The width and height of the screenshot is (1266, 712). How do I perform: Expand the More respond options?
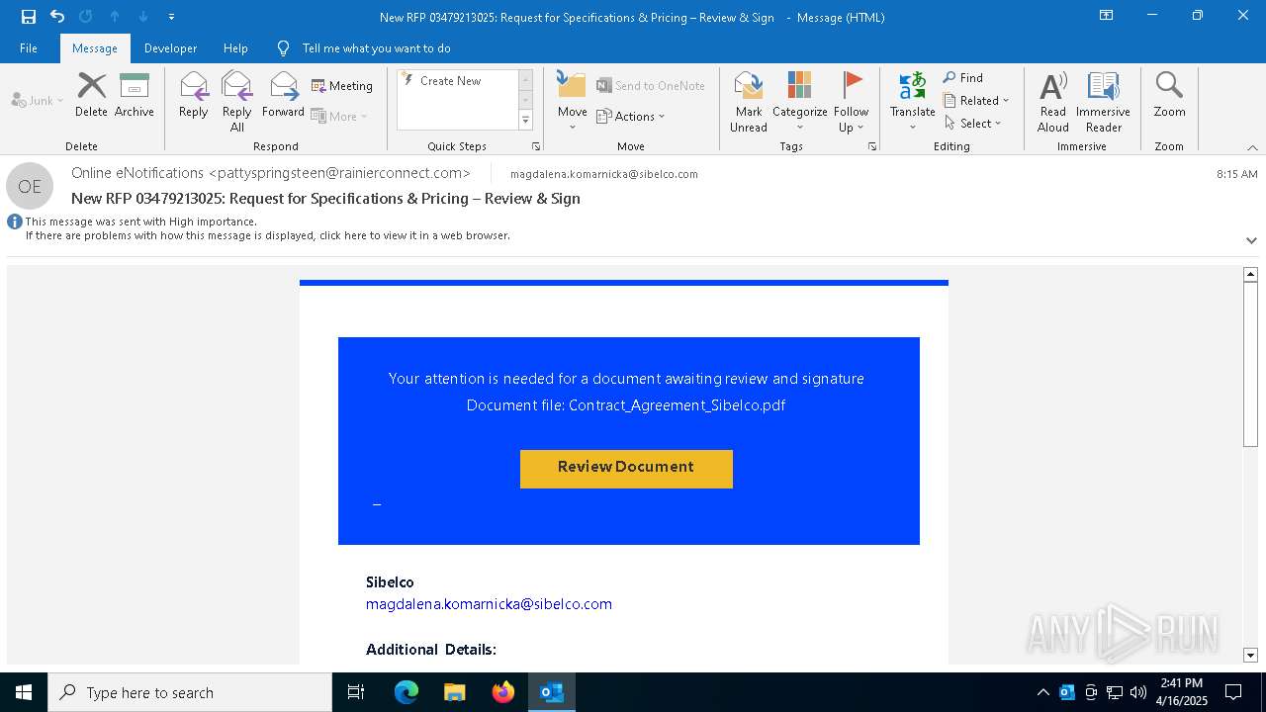pyautogui.click(x=339, y=116)
